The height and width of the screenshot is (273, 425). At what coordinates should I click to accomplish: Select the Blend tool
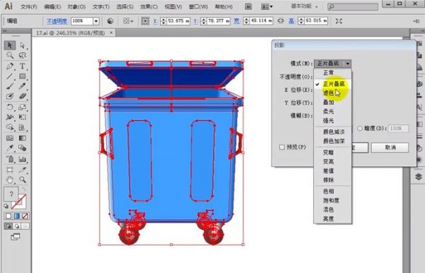pos(23,148)
